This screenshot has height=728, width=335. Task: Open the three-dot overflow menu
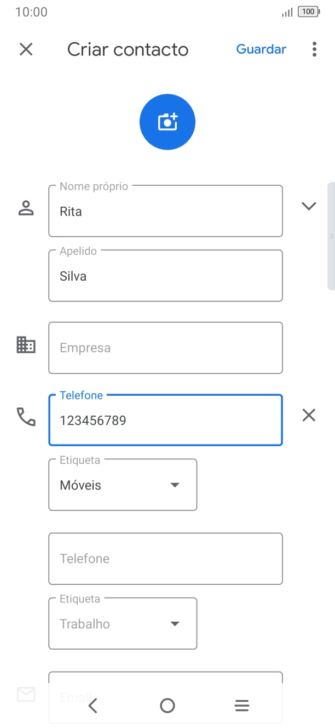click(314, 49)
